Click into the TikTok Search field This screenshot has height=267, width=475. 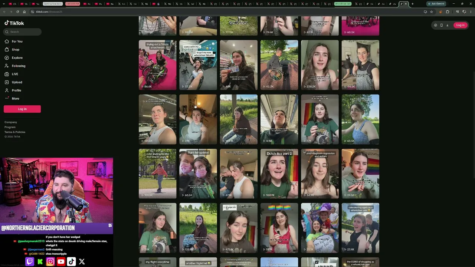[x=22, y=32]
